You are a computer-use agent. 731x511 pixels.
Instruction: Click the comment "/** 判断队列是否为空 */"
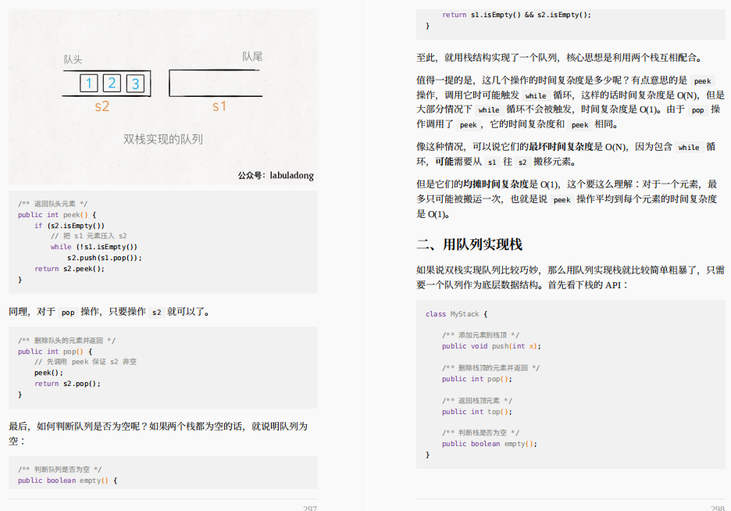pos(59,470)
